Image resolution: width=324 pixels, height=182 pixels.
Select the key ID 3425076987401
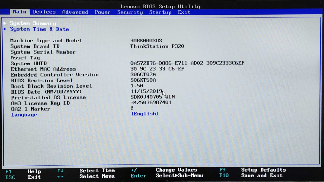[151, 102]
